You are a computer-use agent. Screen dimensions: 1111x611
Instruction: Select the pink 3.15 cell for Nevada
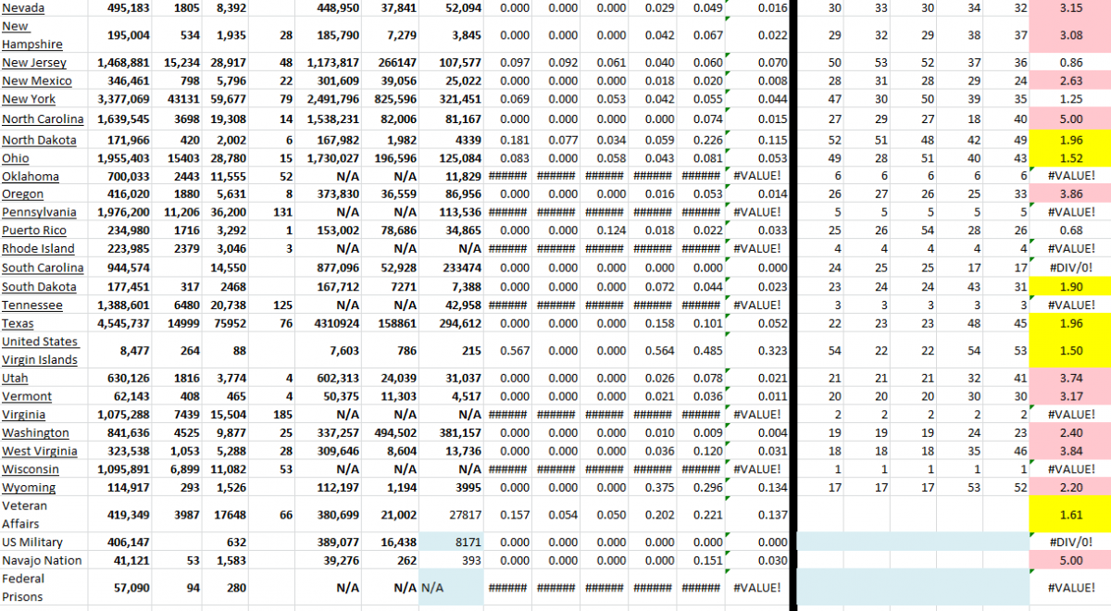(1070, 7)
